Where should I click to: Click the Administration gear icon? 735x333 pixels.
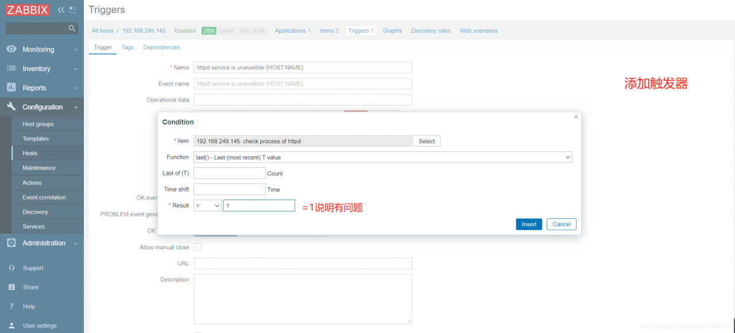[11, 243]
